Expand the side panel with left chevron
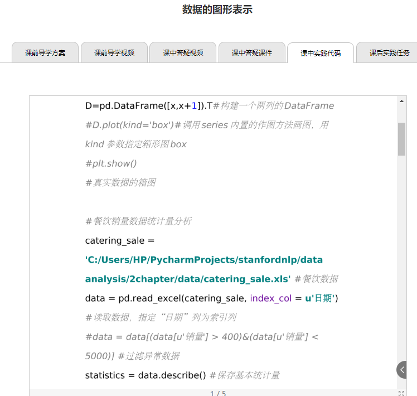 click(403, 369)
